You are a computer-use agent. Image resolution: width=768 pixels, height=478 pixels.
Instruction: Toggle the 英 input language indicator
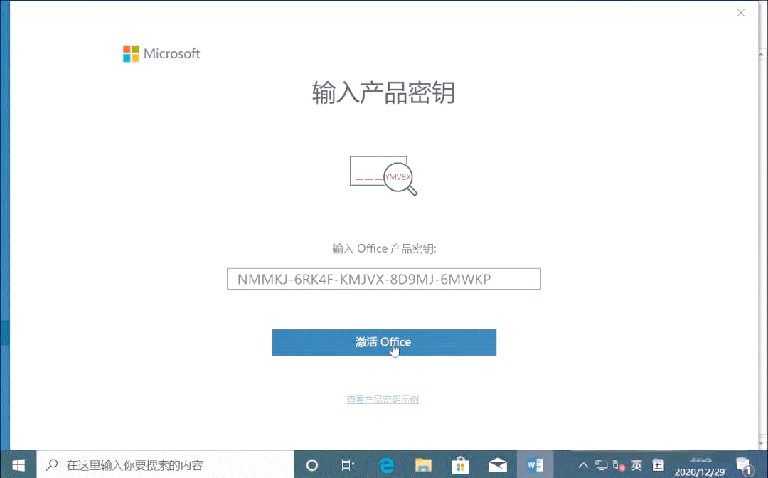pyautogui.click(x=636, y=464)
